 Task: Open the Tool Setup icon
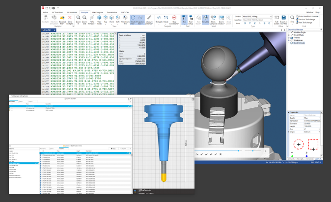191,18
